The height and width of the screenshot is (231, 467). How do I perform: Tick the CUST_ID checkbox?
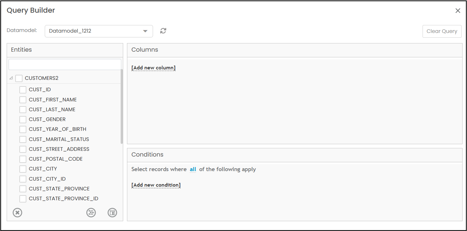[23, 90]
